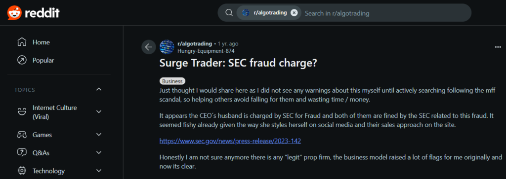Remove the r/algotrading search filter
Viewport: 506px width, 179px height.
(294, 12)
